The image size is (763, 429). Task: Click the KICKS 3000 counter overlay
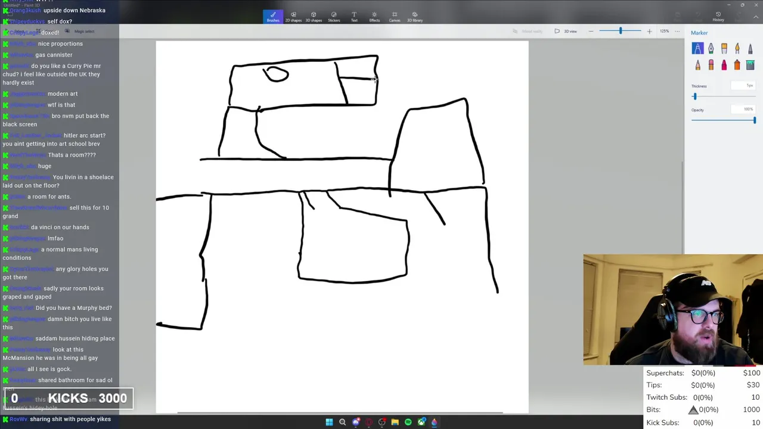pyautogui.click(x=69, y=399)
